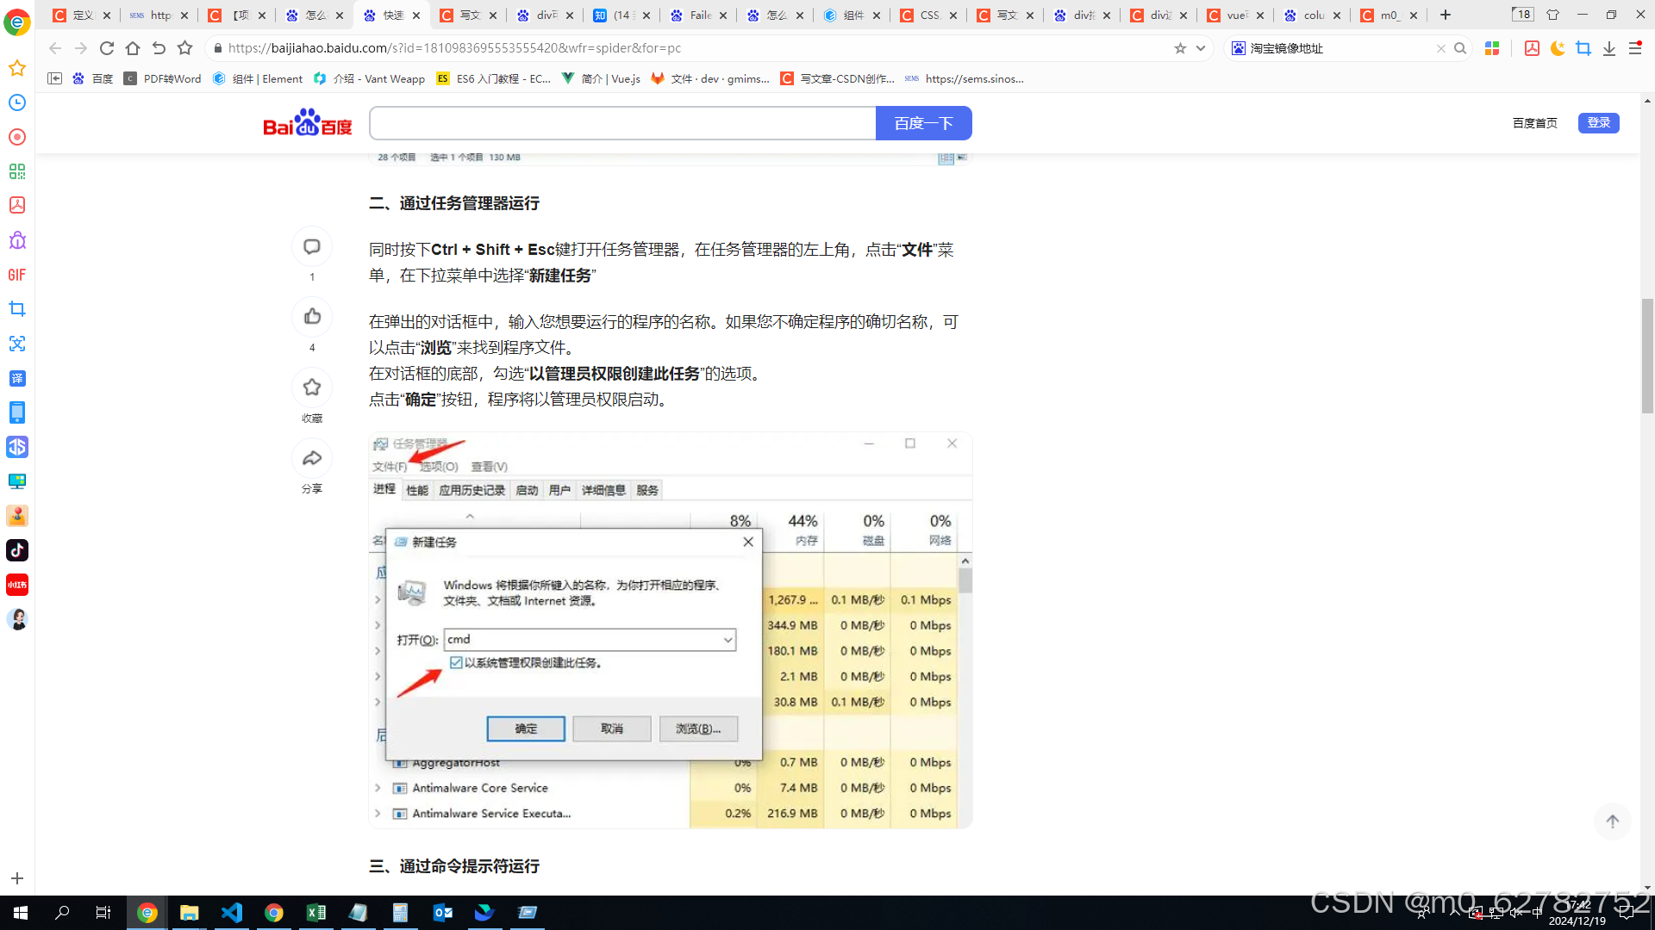Image resolution: width=1655 pixels, height=930 pixels.
Task: Toggle bookmark star in address bar
Action: (x=1180, y=48)
